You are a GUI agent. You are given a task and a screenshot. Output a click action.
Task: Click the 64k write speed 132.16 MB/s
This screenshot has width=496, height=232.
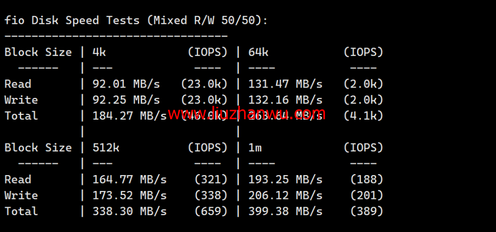pos(285,100)
